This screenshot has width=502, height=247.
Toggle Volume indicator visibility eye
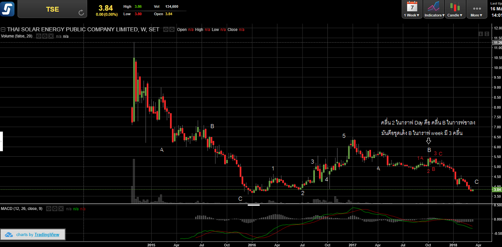39,36
